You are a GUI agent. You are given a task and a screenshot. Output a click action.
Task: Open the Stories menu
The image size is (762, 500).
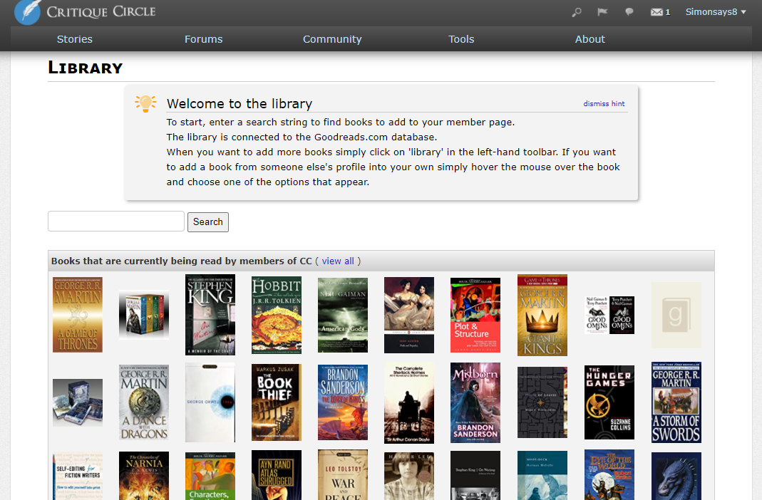click(75, 39)
